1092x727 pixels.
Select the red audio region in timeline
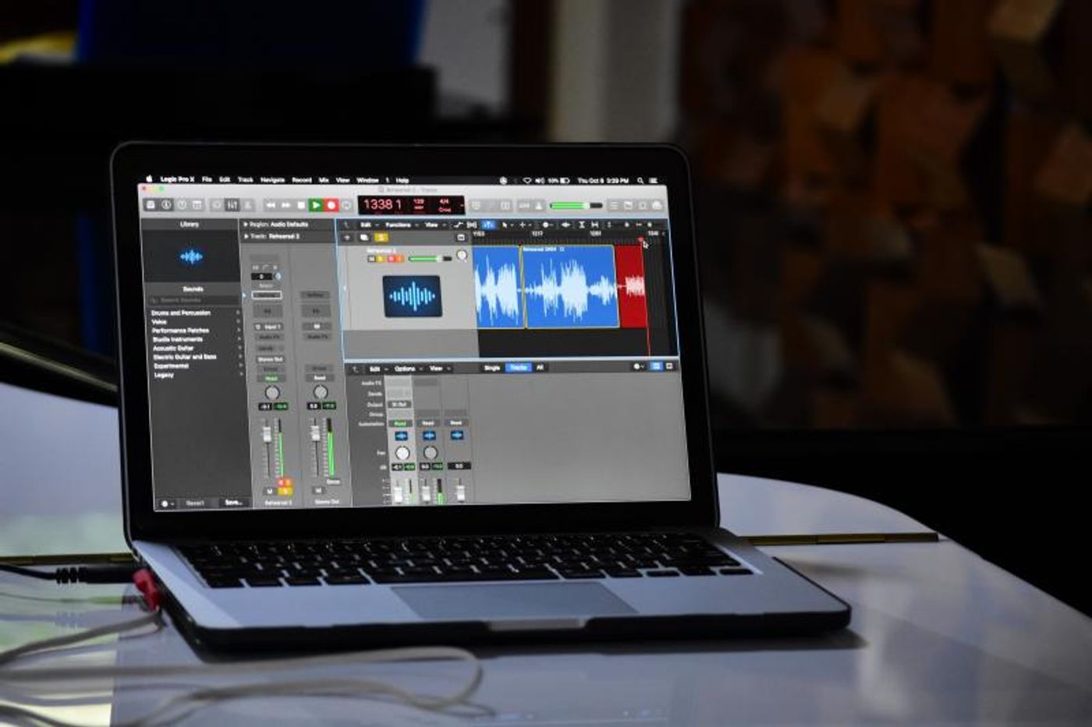click(631, 287)
